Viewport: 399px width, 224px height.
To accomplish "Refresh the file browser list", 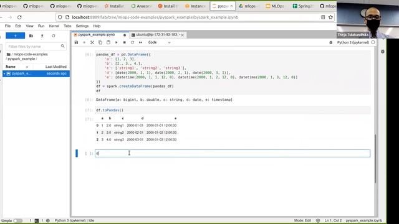I will point(54,36).
